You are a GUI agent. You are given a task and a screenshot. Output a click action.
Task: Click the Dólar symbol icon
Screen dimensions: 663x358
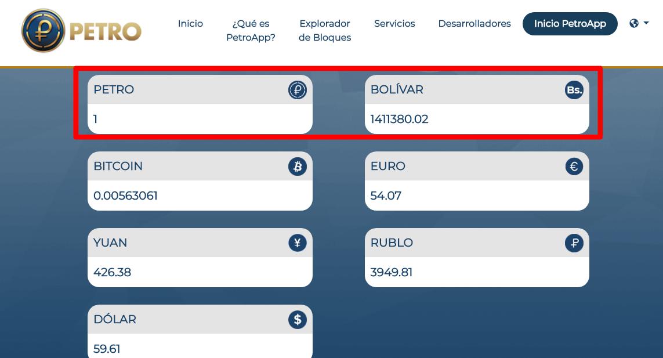point(297,320)
